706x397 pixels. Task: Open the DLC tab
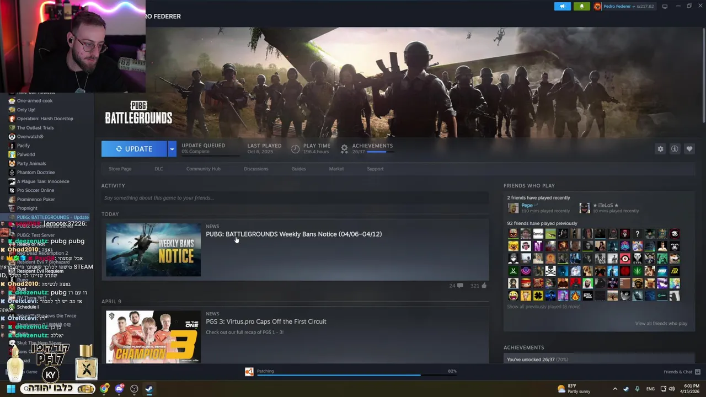tap(159, 169)
